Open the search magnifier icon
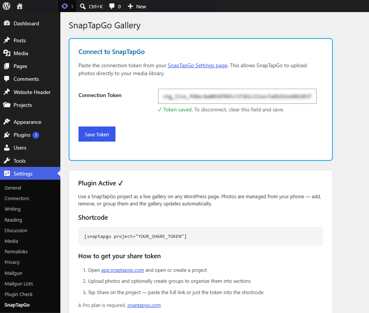The width and height of the screenshot is (369, 313). 83,6
